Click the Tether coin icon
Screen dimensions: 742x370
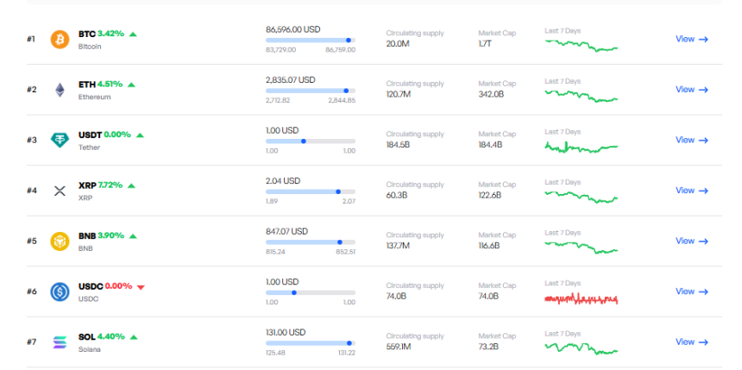click(x=60, y=140)
